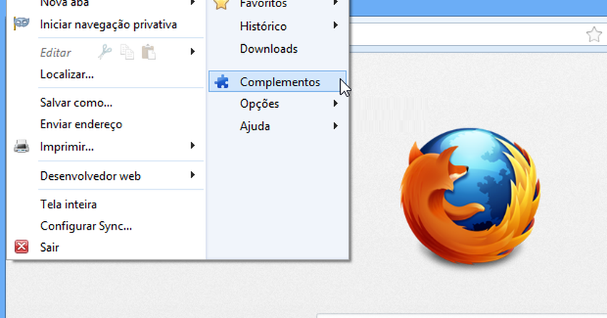Viewport: 607px width, 318px height.
Task: Expand the Ajuda submenu arrow
Action: 335,126
